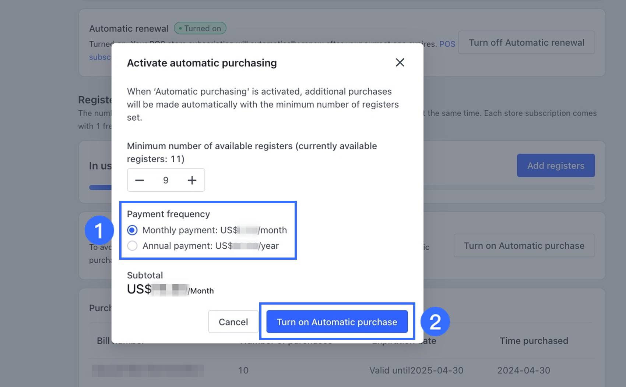626x387 pixels.
Task: Click Turn off Automatic renewal button
Action: coord(526,43)
